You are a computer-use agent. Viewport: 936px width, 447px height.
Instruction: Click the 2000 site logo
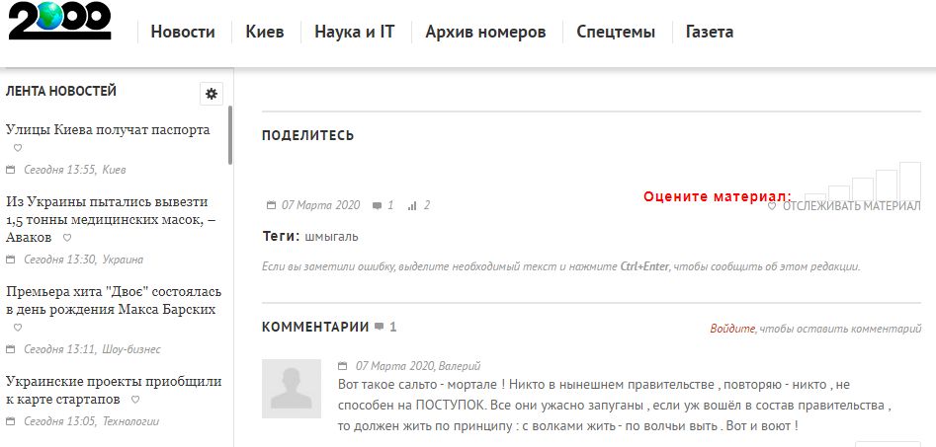pyautogui.click(x=59, y=22)
